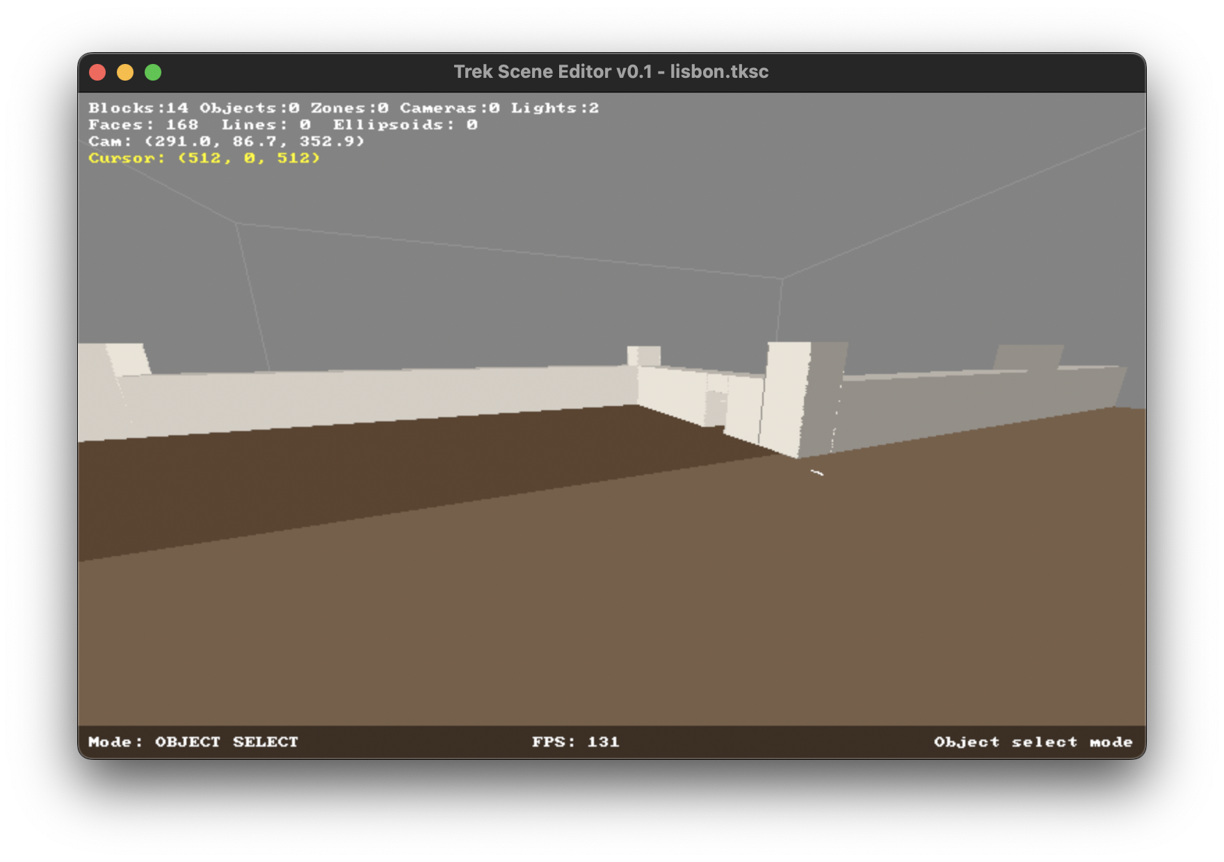The height and width of the screenshot is (862, 1224).
Task: Select the Object select mode label
Action: 1034,741
